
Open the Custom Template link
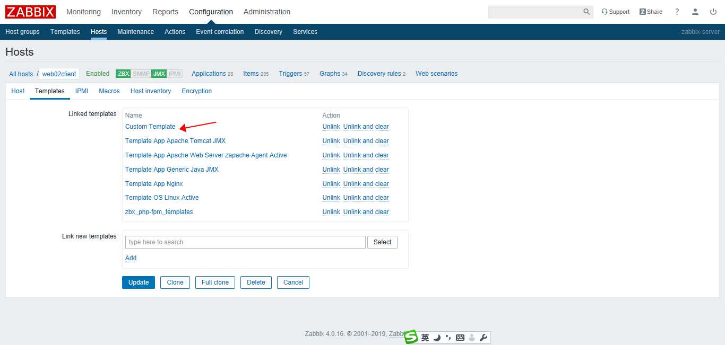(x=150, y=127)
